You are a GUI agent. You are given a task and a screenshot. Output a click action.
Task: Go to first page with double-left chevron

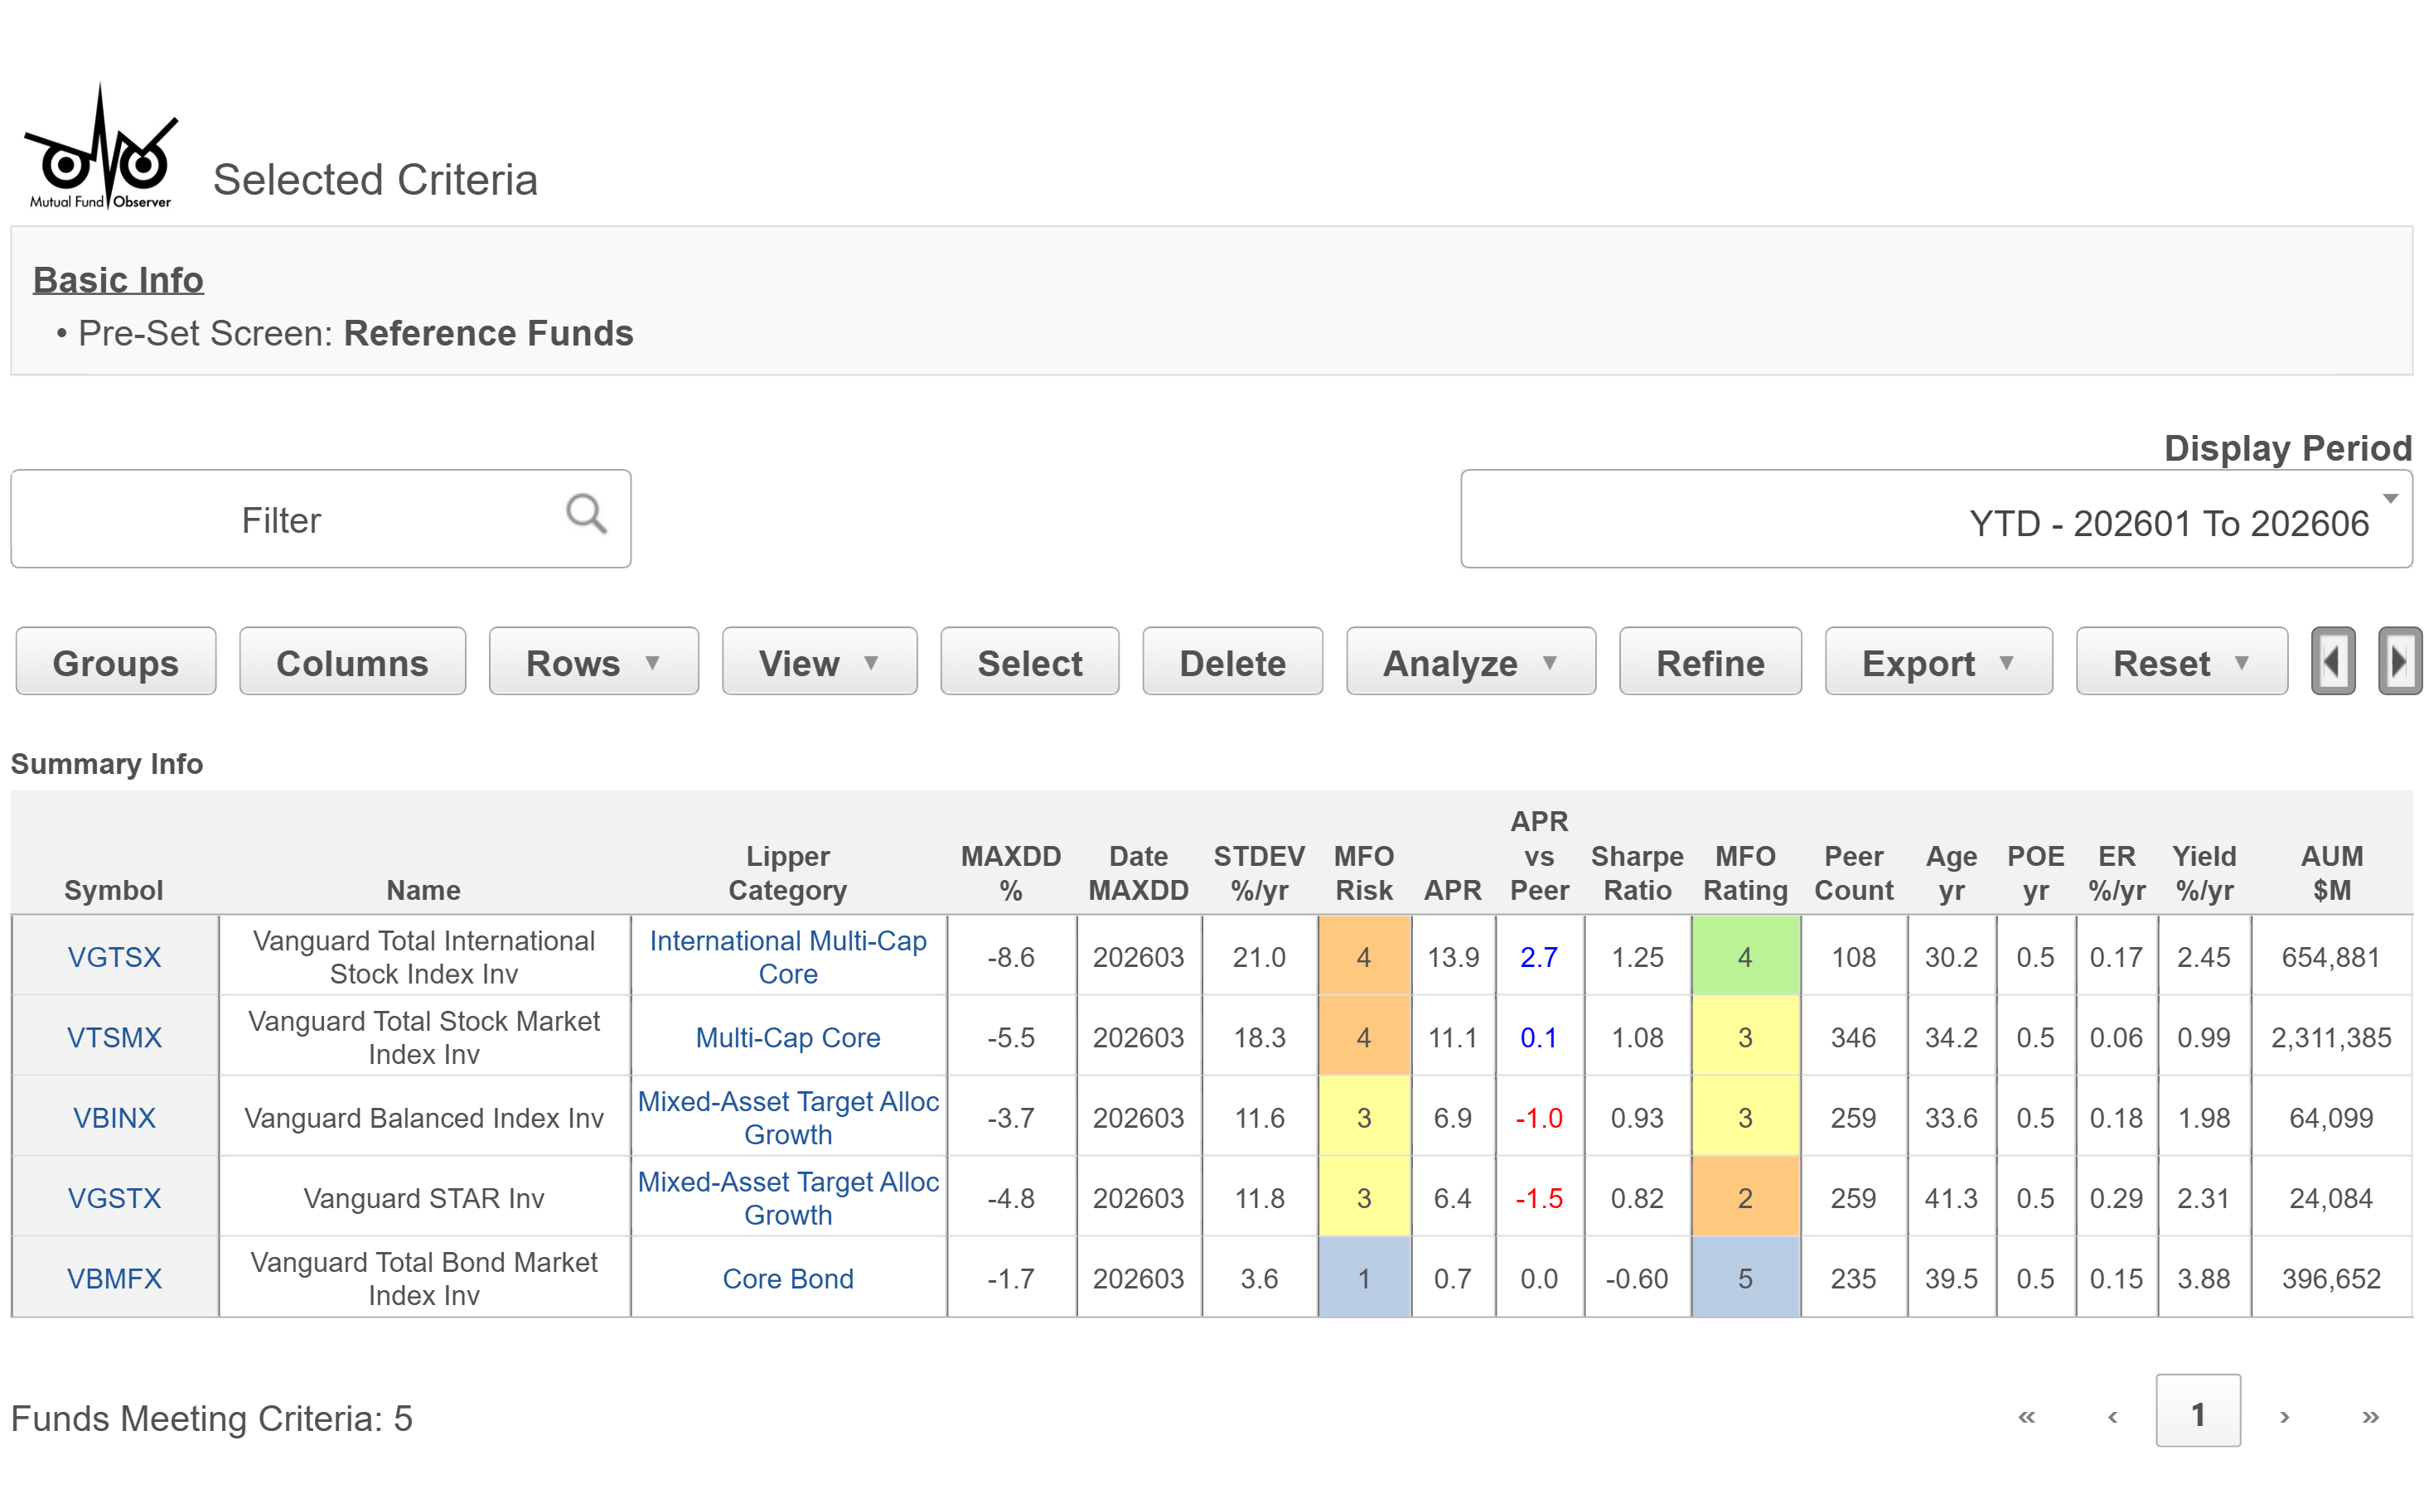(x=2025, y=1415)
